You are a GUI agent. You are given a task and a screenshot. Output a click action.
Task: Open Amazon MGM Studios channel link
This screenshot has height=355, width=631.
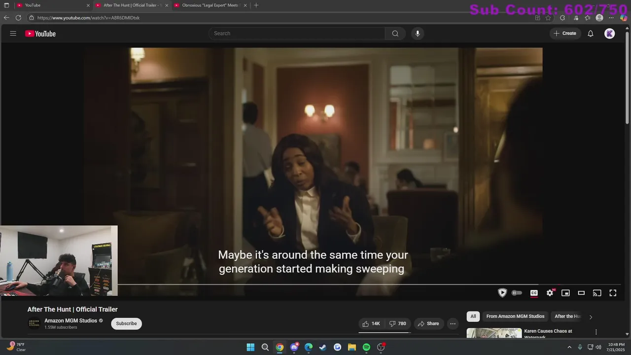(x=70, y=320)
